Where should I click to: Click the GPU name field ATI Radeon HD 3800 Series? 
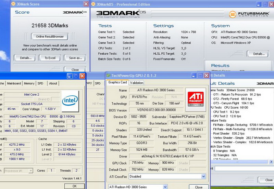(156, 90)
